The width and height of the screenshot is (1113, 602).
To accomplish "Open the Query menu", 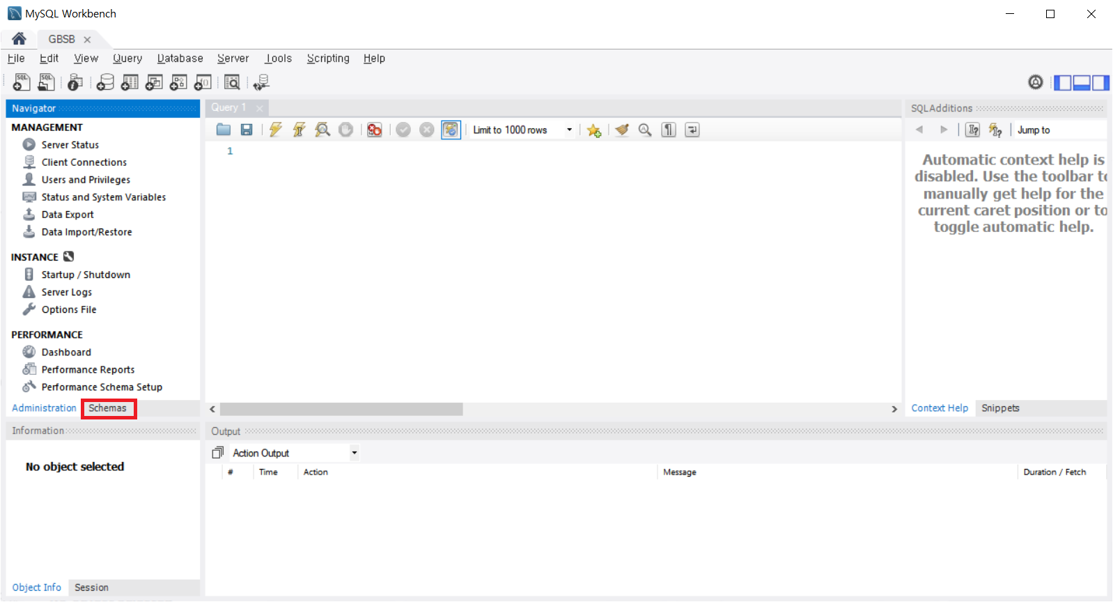I will tap(127, 59).
